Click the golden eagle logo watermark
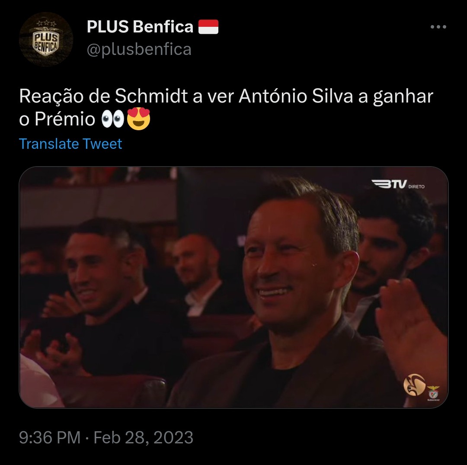 (x=414, y=385)
